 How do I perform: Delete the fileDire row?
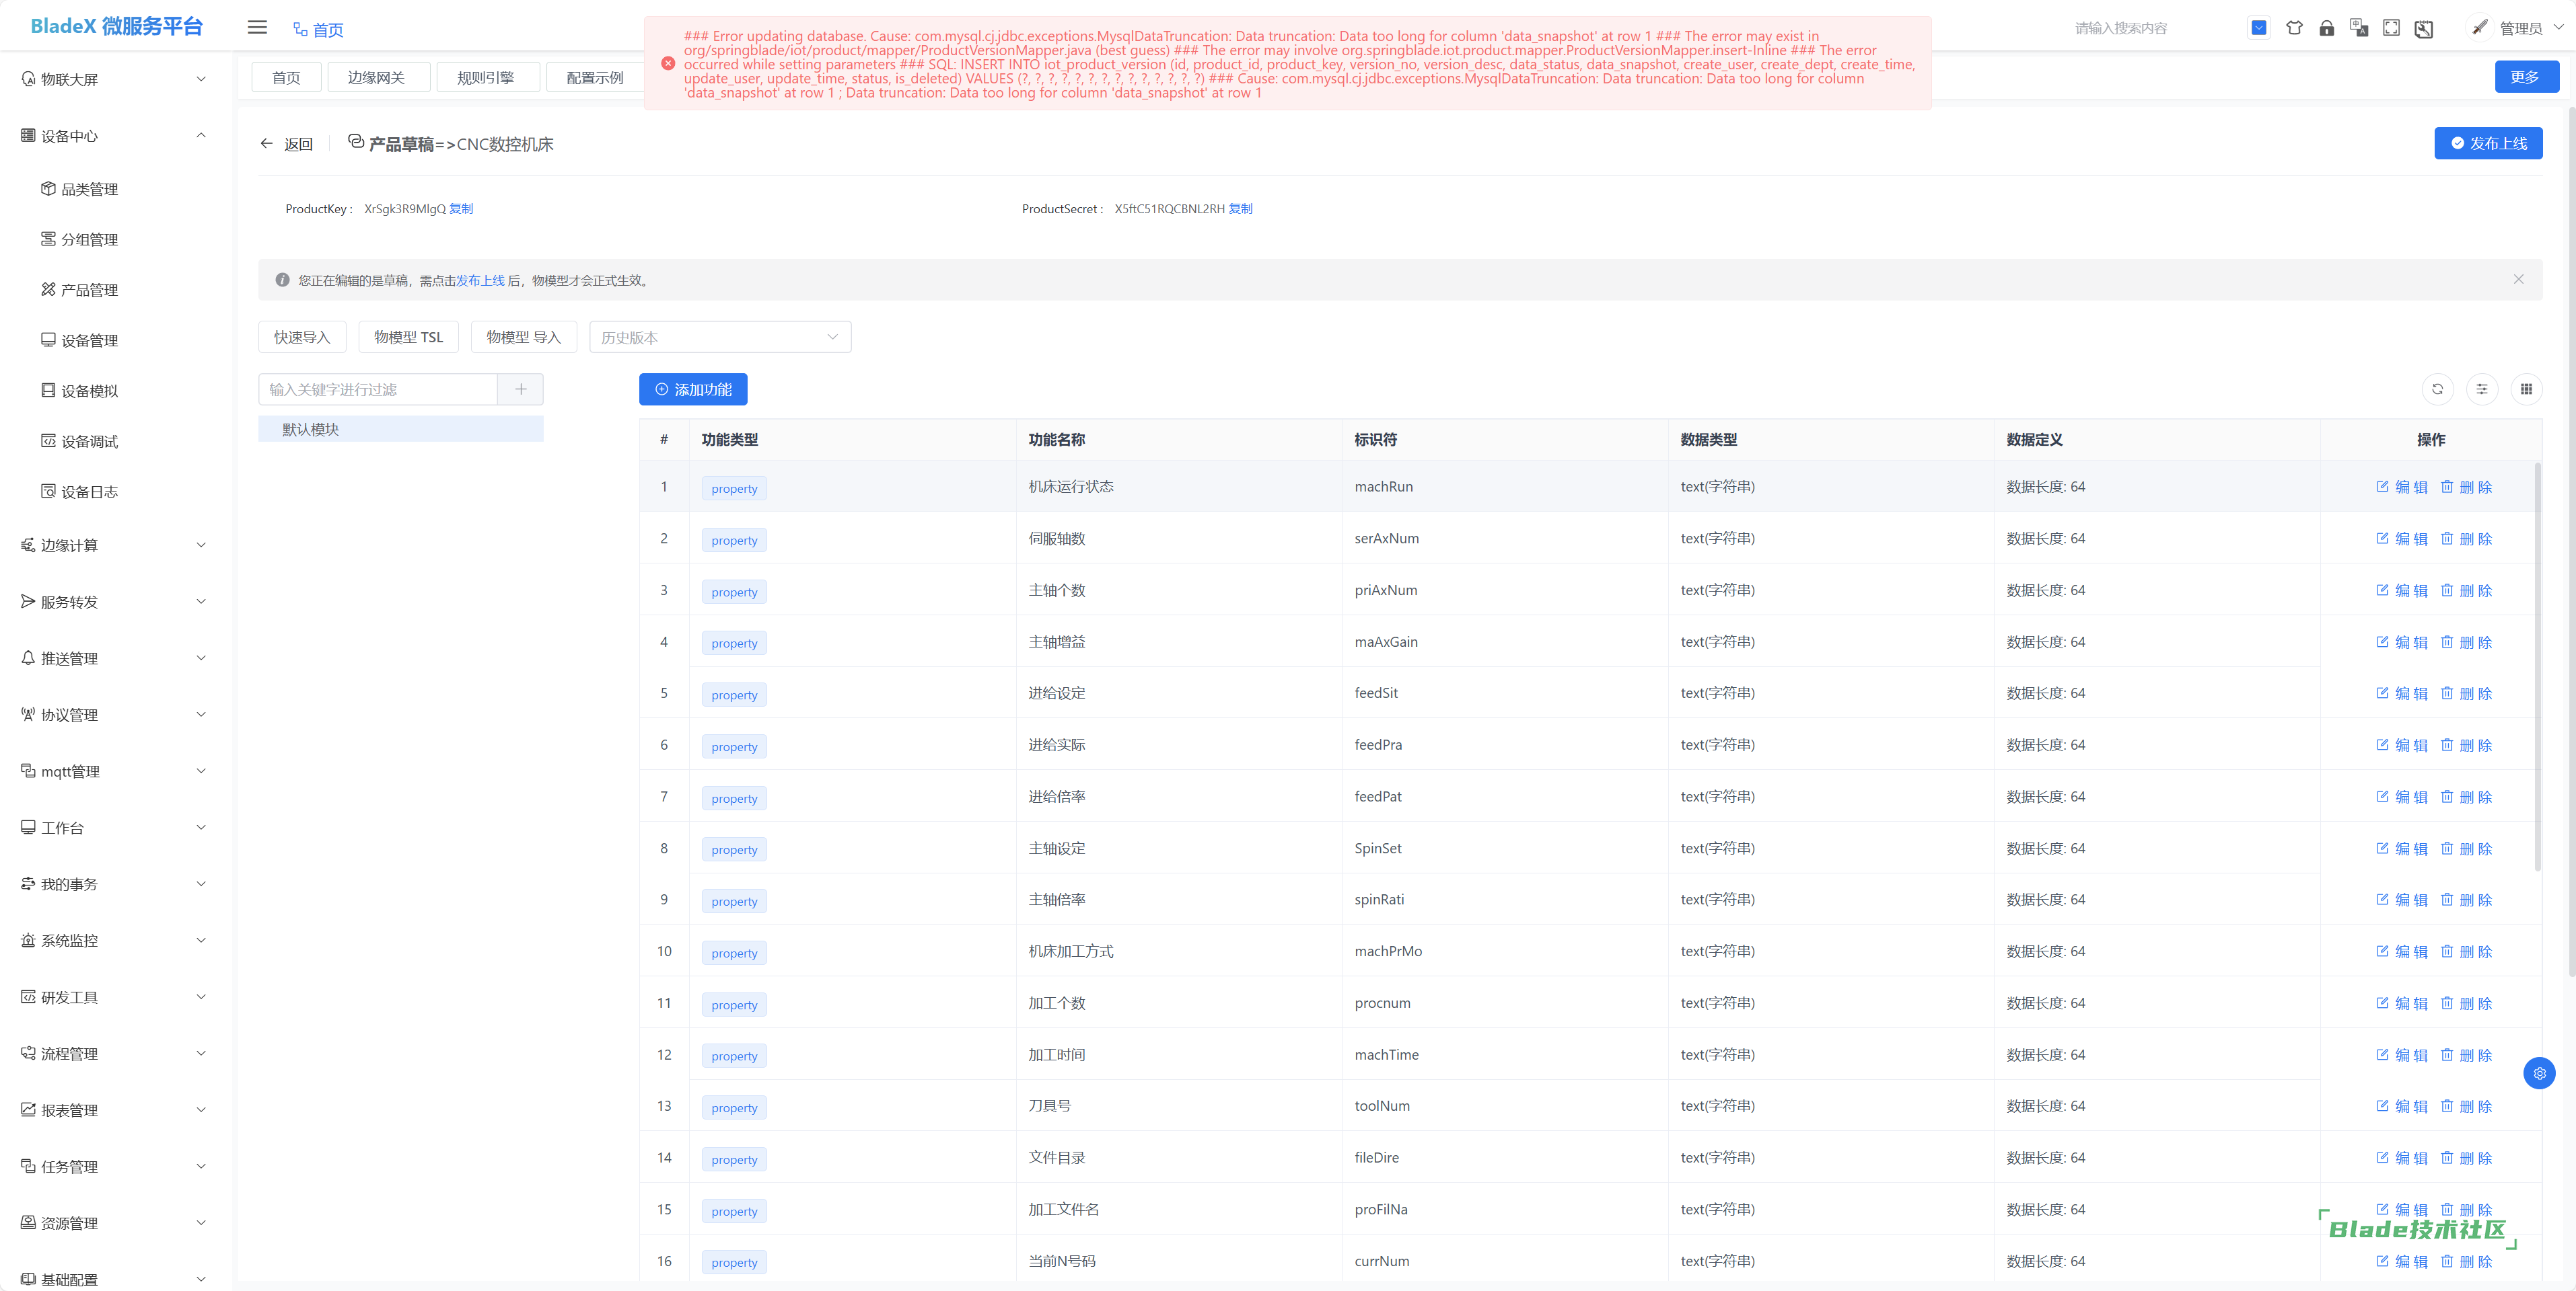pyautogui.click(x=2466, y=1158)
